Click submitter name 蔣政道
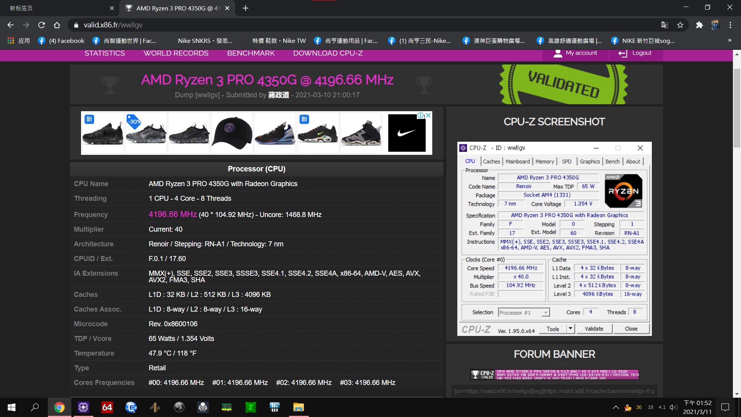 tap(279, 95)
